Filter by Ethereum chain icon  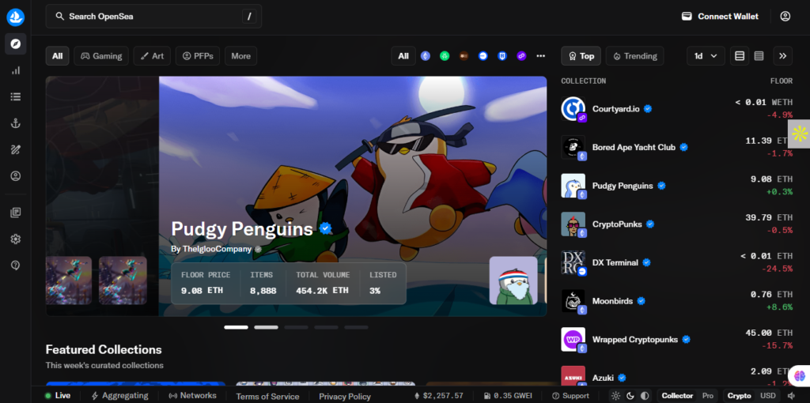(x=425, y=56)
